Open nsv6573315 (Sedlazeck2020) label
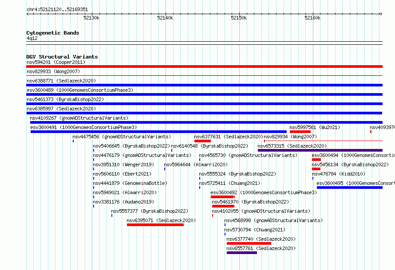 coord(292,146)
